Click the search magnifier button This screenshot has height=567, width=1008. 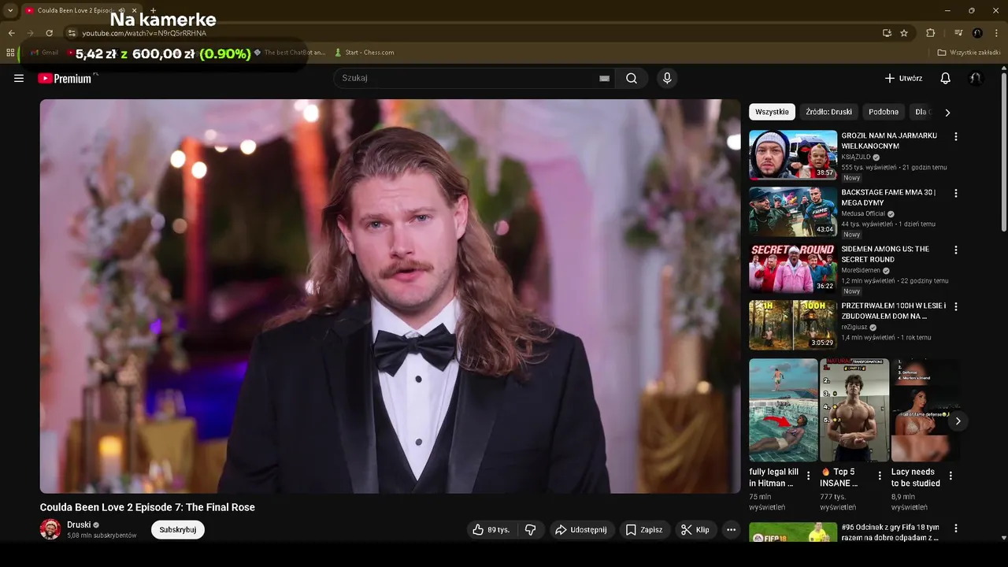(x=632, y=78)
